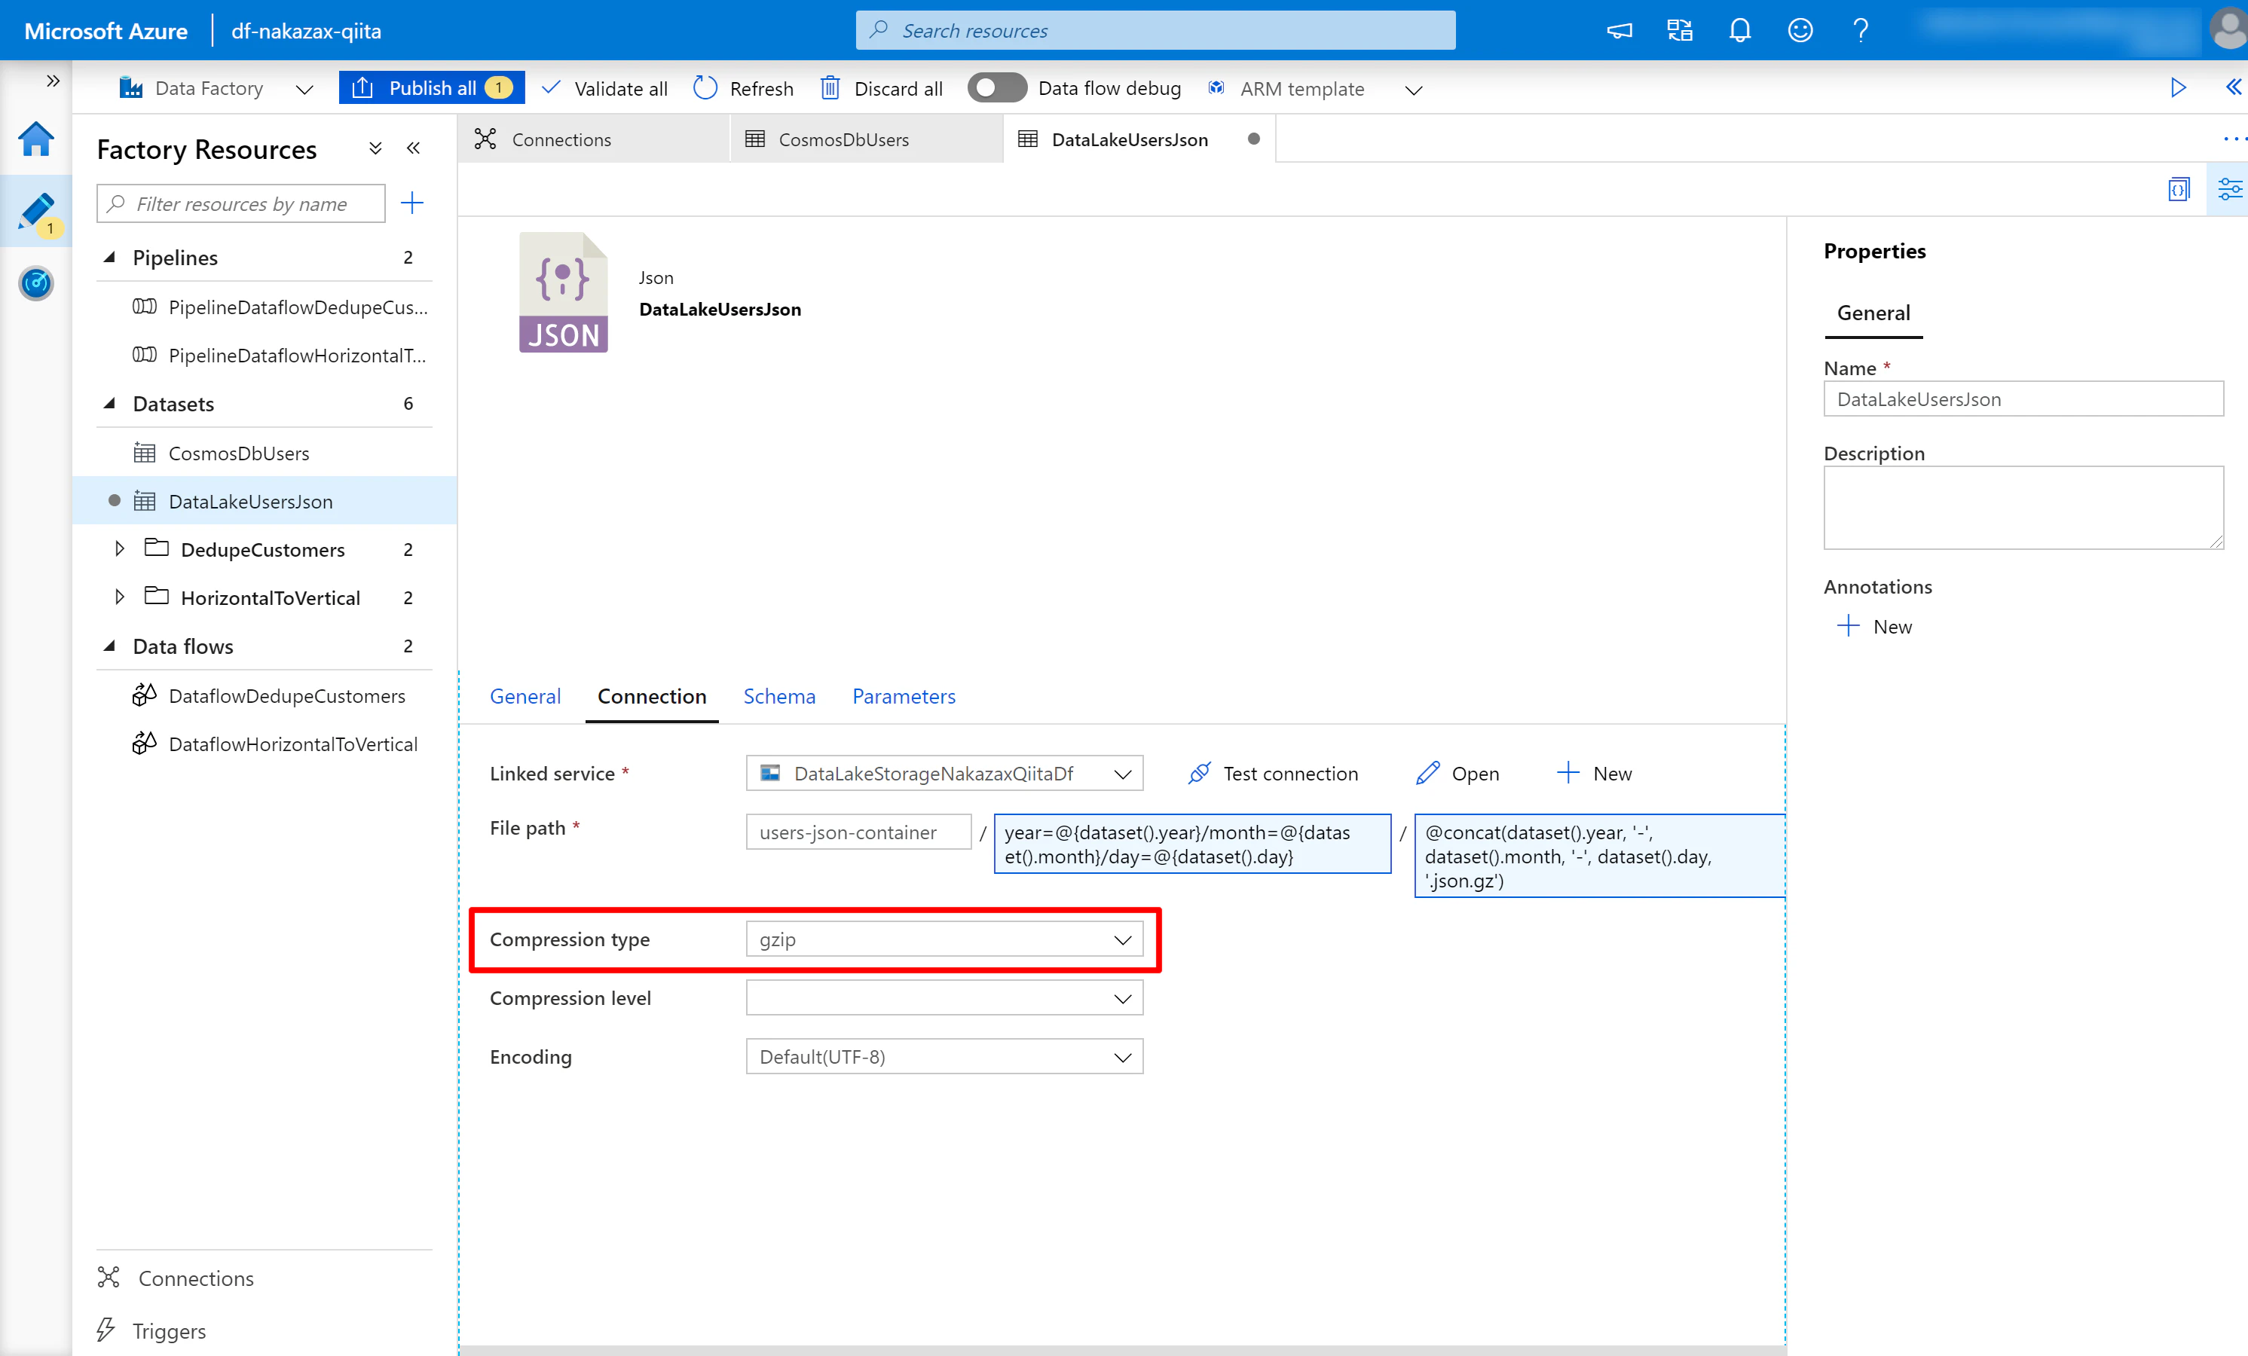Switch to the General dataset tab
The height and width of the screenshot is (1356, 2248).
click(x=525, y=696)
